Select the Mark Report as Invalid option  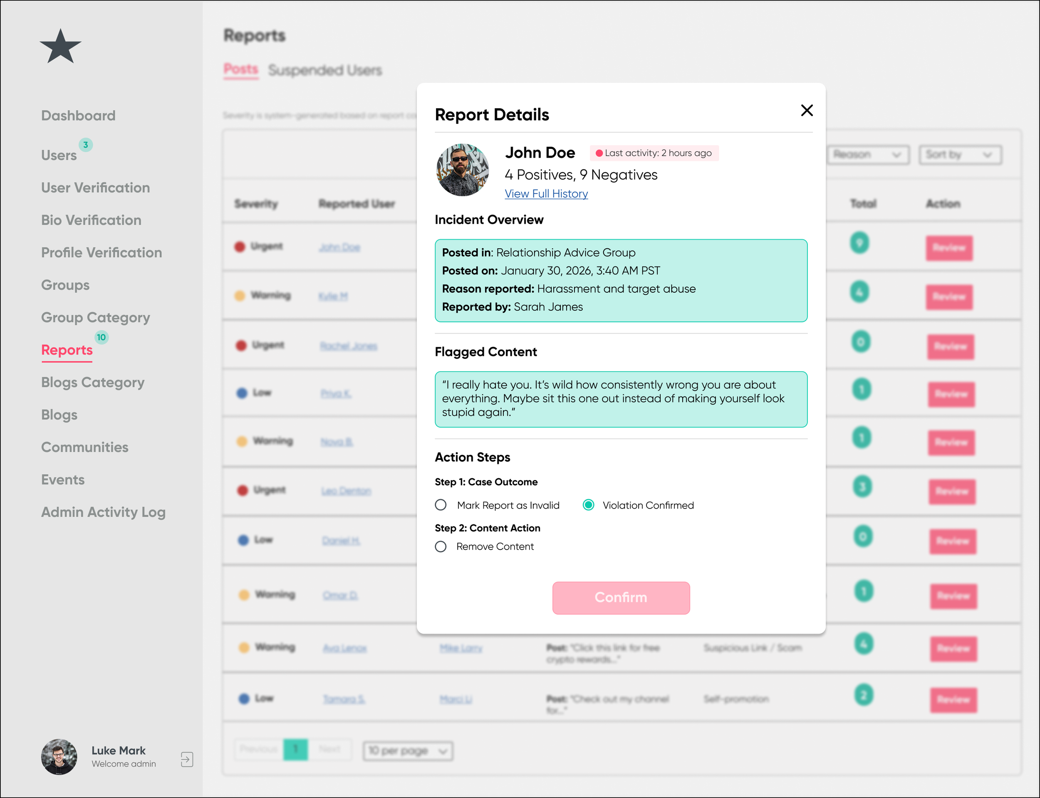[441, 504]
